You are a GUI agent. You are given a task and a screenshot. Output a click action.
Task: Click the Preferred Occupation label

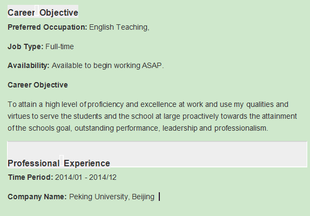pos(47,27)
